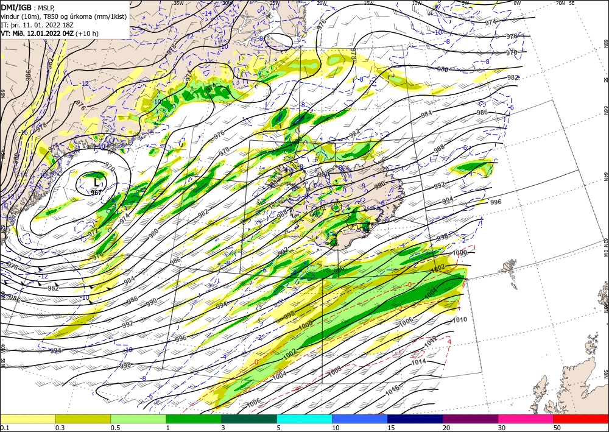The image size is (609, 432).
Task: Click the 1014 isobar label
Action: point(419,362)
